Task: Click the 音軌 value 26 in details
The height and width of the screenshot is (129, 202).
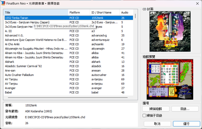Action: 27,123
